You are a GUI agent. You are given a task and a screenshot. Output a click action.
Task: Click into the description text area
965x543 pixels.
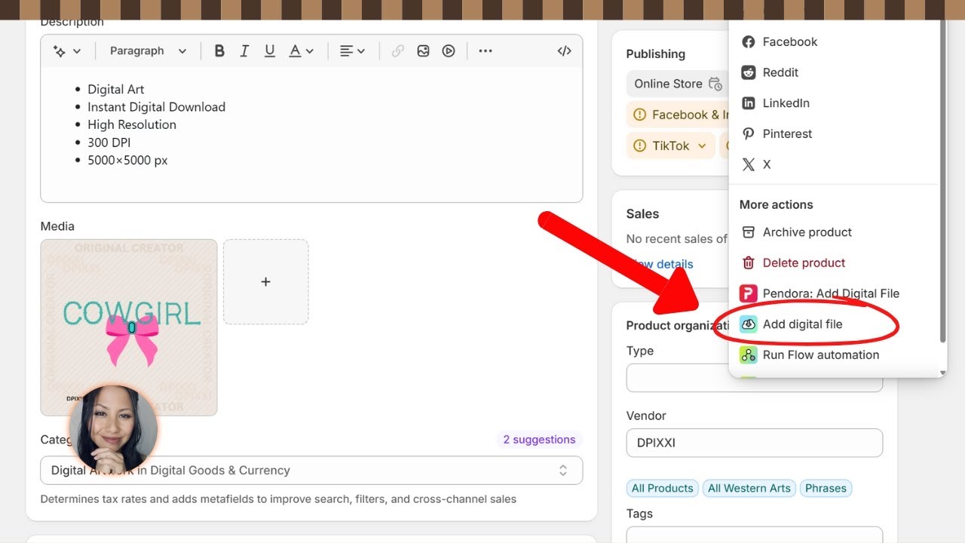311,134
